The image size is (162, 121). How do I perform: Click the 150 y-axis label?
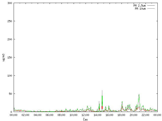tap(10, 57)
